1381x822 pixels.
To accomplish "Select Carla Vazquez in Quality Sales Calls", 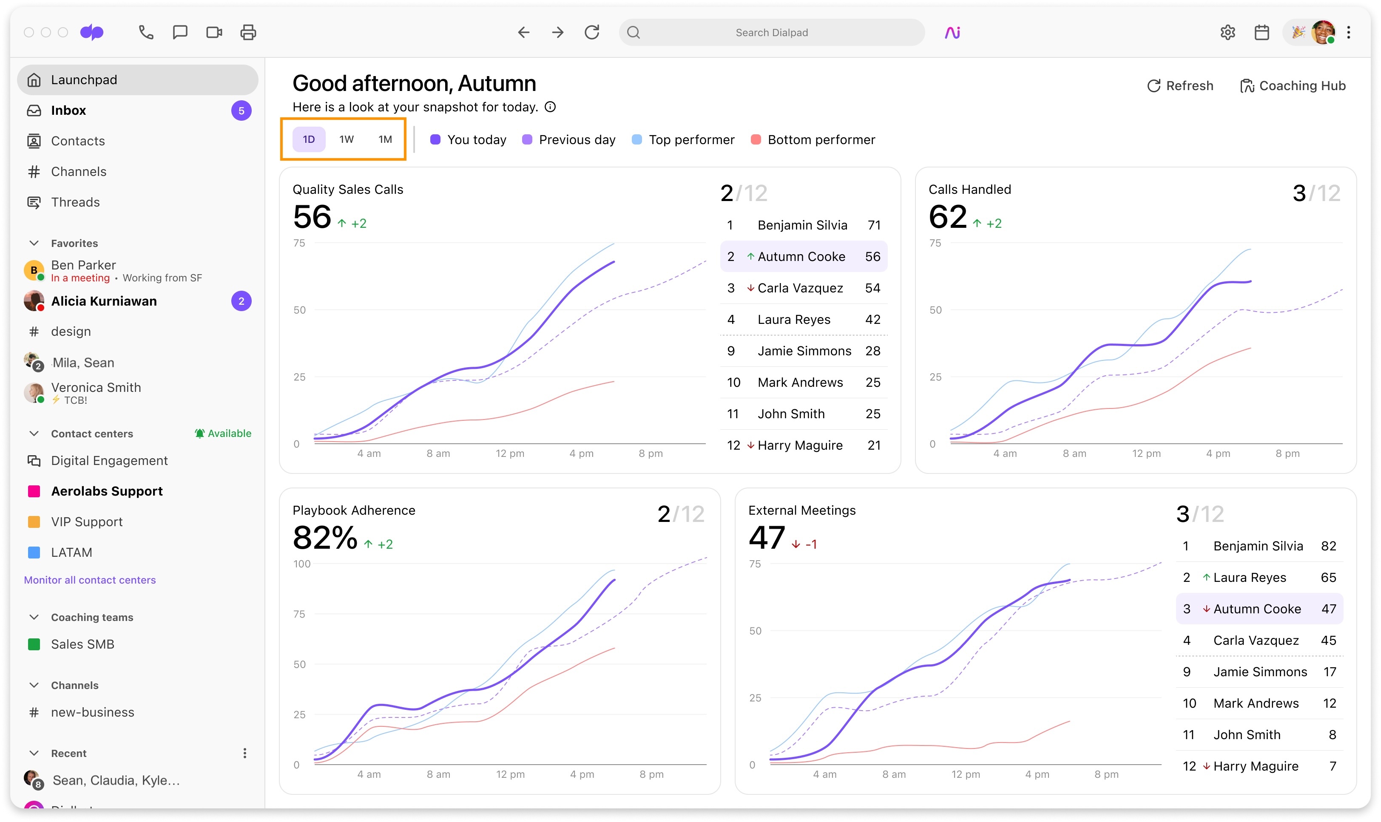I will (x=803, y=288).
